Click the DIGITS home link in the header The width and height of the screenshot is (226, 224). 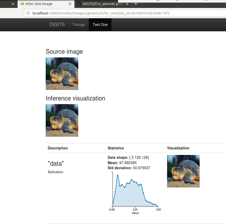(57, 25)
